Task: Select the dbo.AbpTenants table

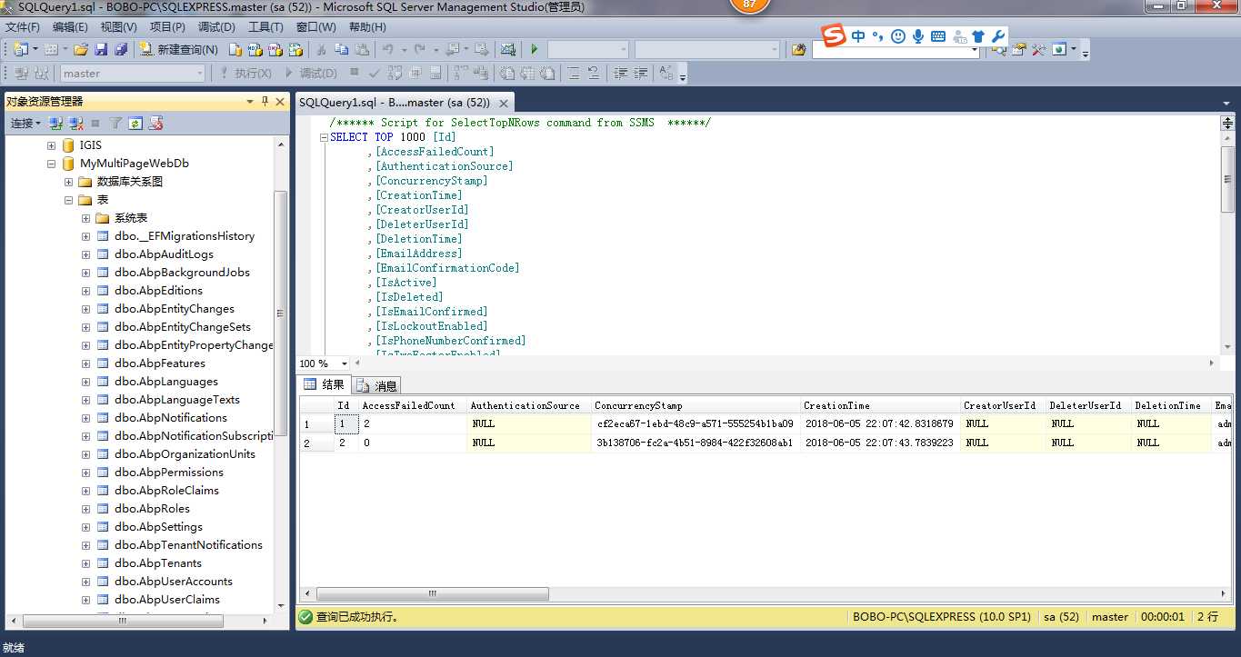Action: pyautogui.click(x=158, y=563)
